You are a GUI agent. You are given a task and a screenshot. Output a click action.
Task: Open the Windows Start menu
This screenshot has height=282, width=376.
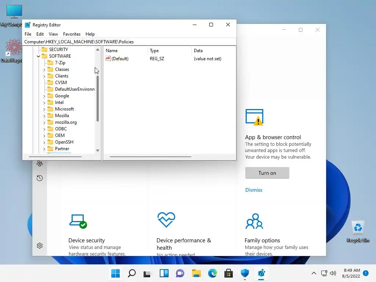pyautogui.click(x=115, y=273)
